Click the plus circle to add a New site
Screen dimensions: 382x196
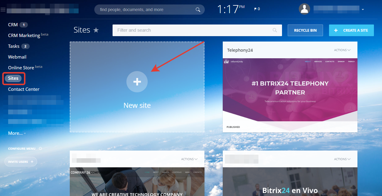pyautogui.click(x=137, y=82)
